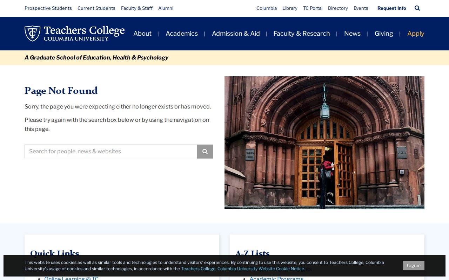
Task: Open the Website Cookie Notice link
Action: point(242,269)
